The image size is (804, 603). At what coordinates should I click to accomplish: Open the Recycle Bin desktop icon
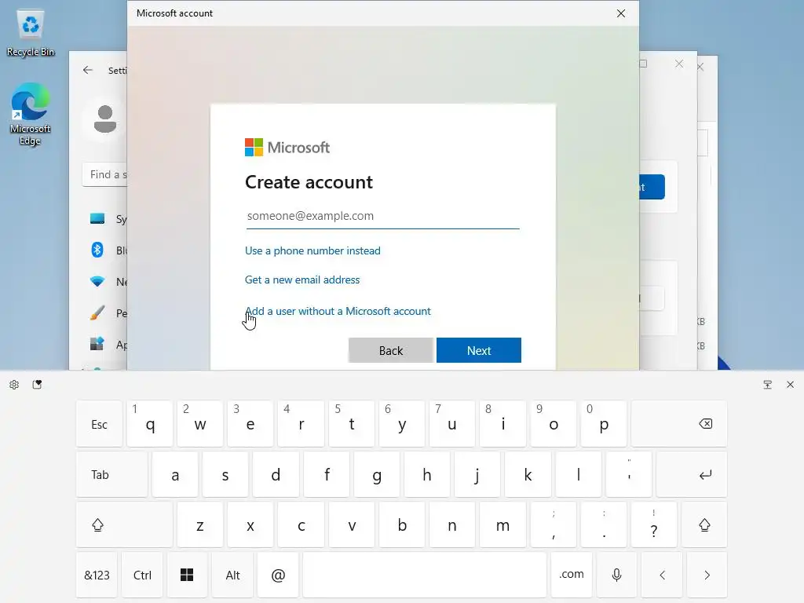pos(31,33)
